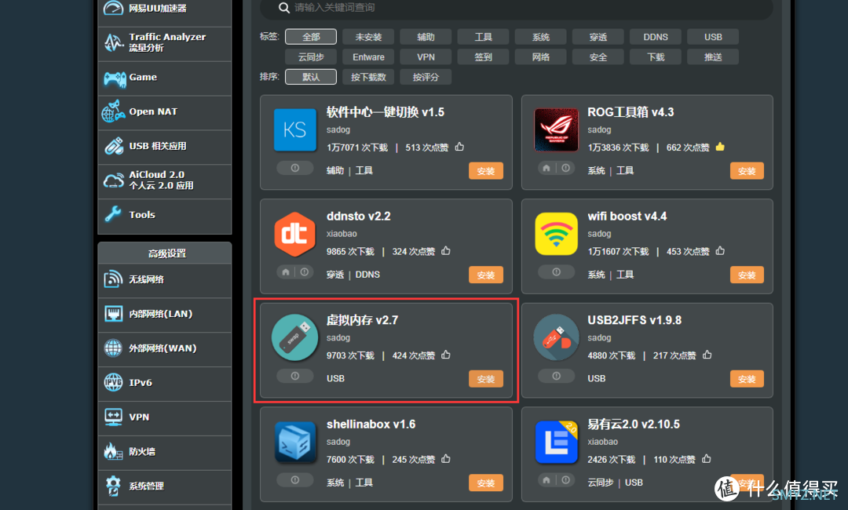Like wifi boost with thumbs-up
The height and width of the screenshot is (510, 848).
tap(720, 250)
